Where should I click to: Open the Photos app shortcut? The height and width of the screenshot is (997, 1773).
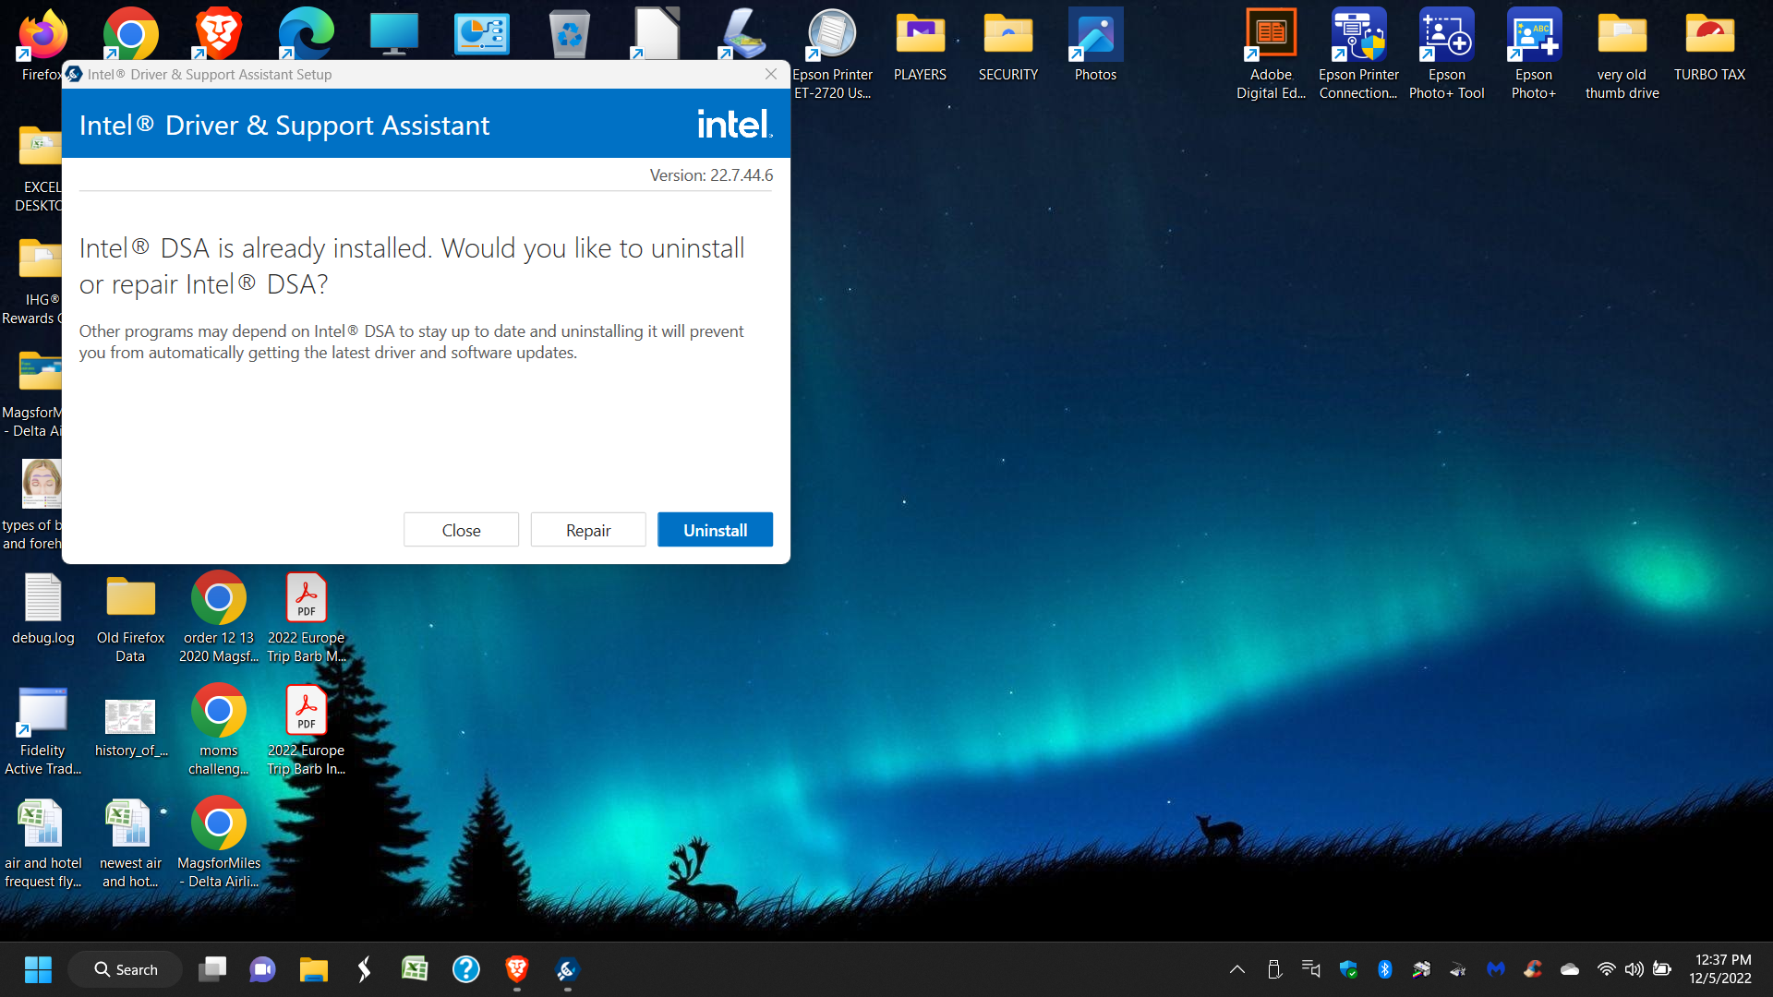coord(1095,32)
